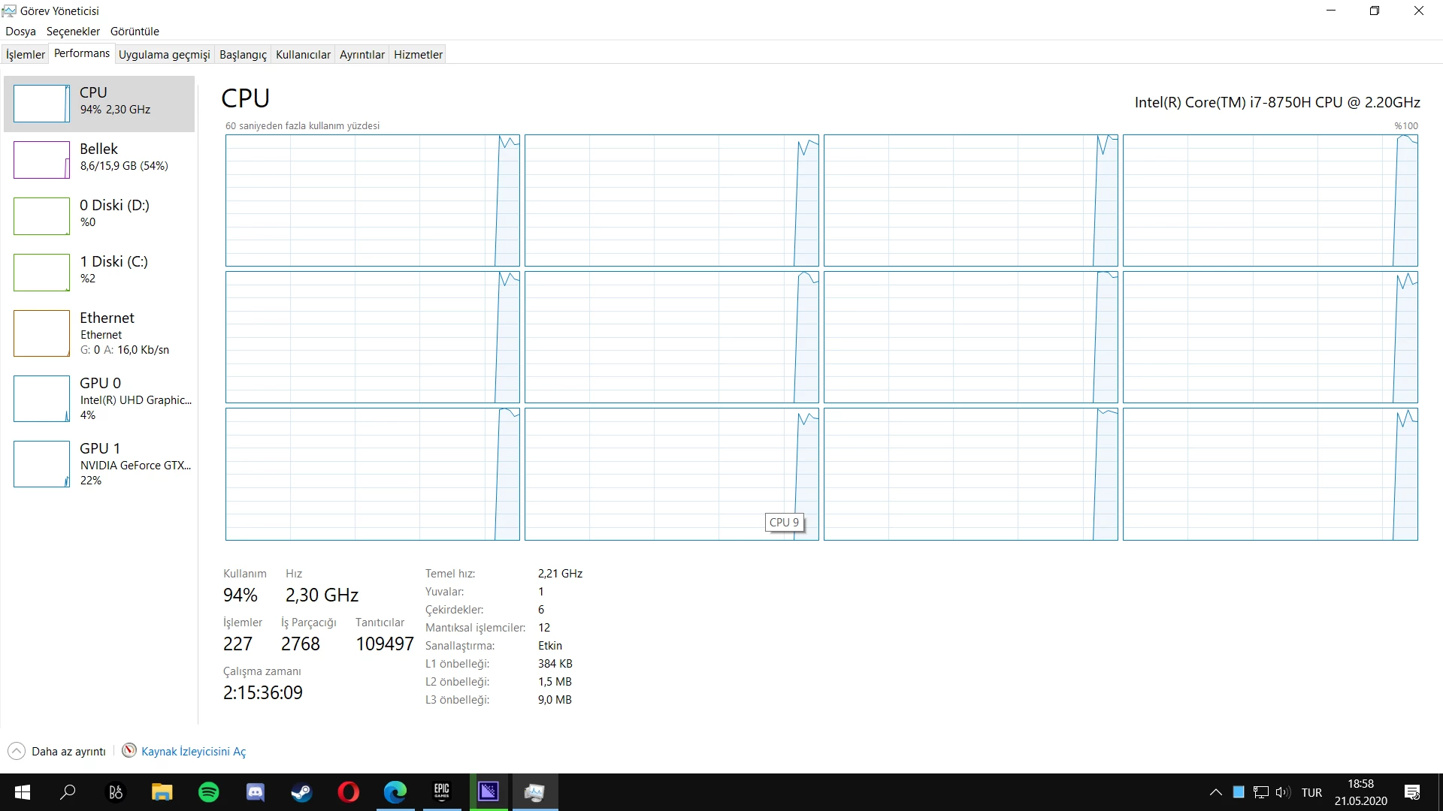The image size is (1443, 811).
Task: Open the Seçenekler menu
Action: [x=73, y=32]
